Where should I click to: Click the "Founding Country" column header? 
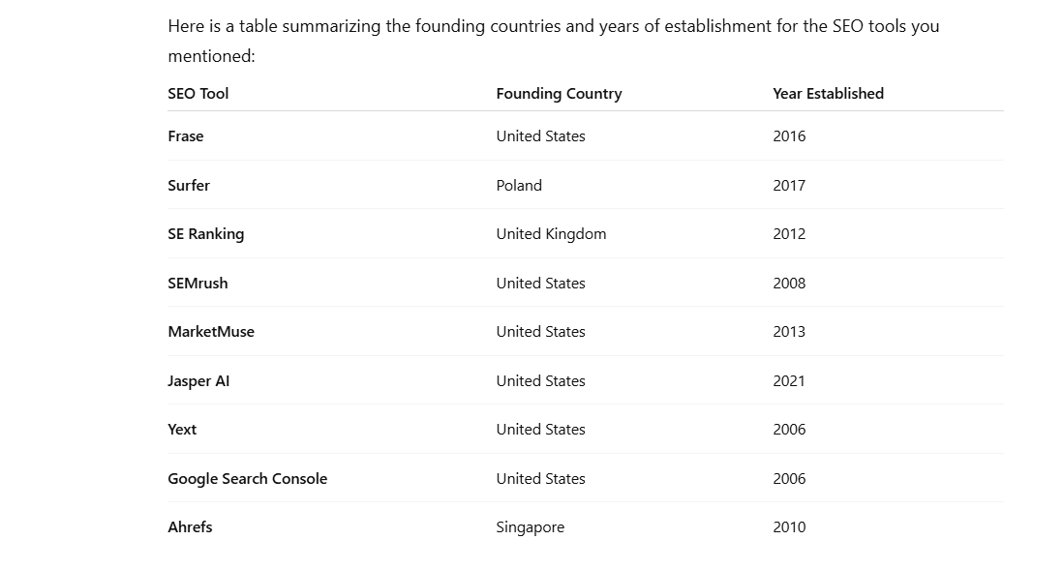click(559, 94)
